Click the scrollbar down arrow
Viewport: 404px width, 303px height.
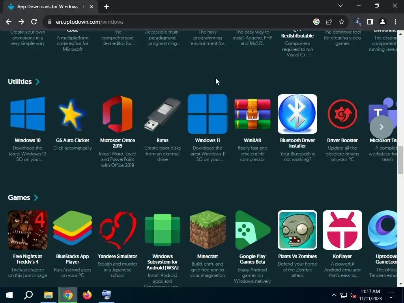pos(401,284)
